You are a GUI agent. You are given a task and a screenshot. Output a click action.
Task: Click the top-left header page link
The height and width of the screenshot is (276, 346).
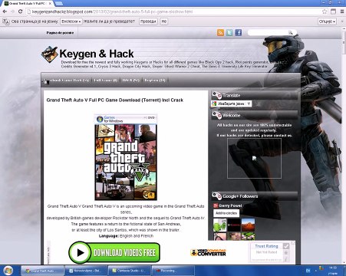(x=60, y=33)
